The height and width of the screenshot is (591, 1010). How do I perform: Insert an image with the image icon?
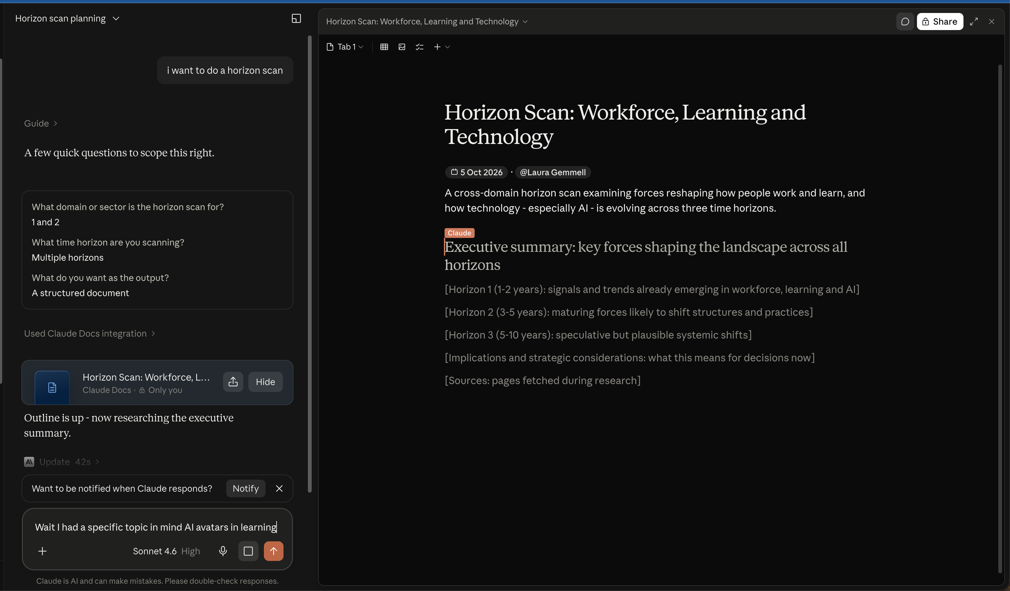pos(402,47)
